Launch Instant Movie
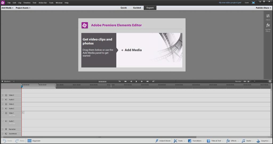 pos(163,141)
